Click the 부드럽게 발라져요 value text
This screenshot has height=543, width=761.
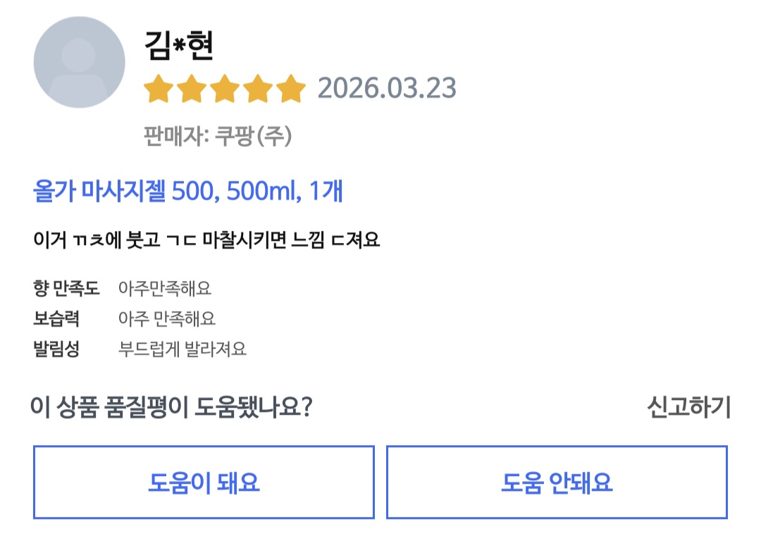click(x=182, y=349)
